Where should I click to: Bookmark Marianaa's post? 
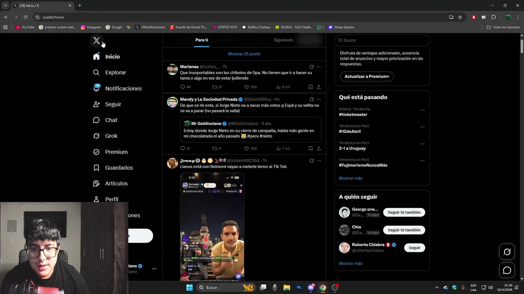pos(310,87)
